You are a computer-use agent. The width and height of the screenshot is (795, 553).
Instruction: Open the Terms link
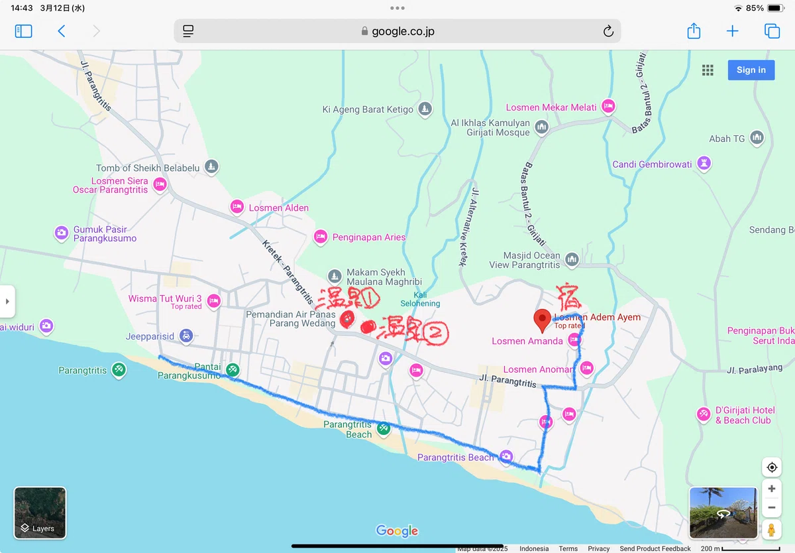[568, 548]
